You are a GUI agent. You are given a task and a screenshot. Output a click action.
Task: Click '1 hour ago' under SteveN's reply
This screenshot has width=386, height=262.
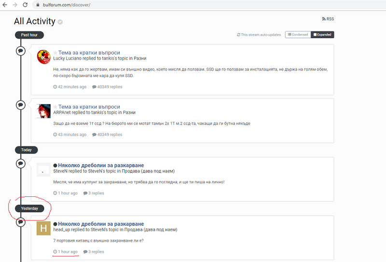coord(66,193)
